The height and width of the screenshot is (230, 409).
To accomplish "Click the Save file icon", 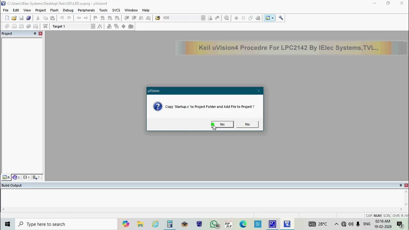I will tap(21, 18).
